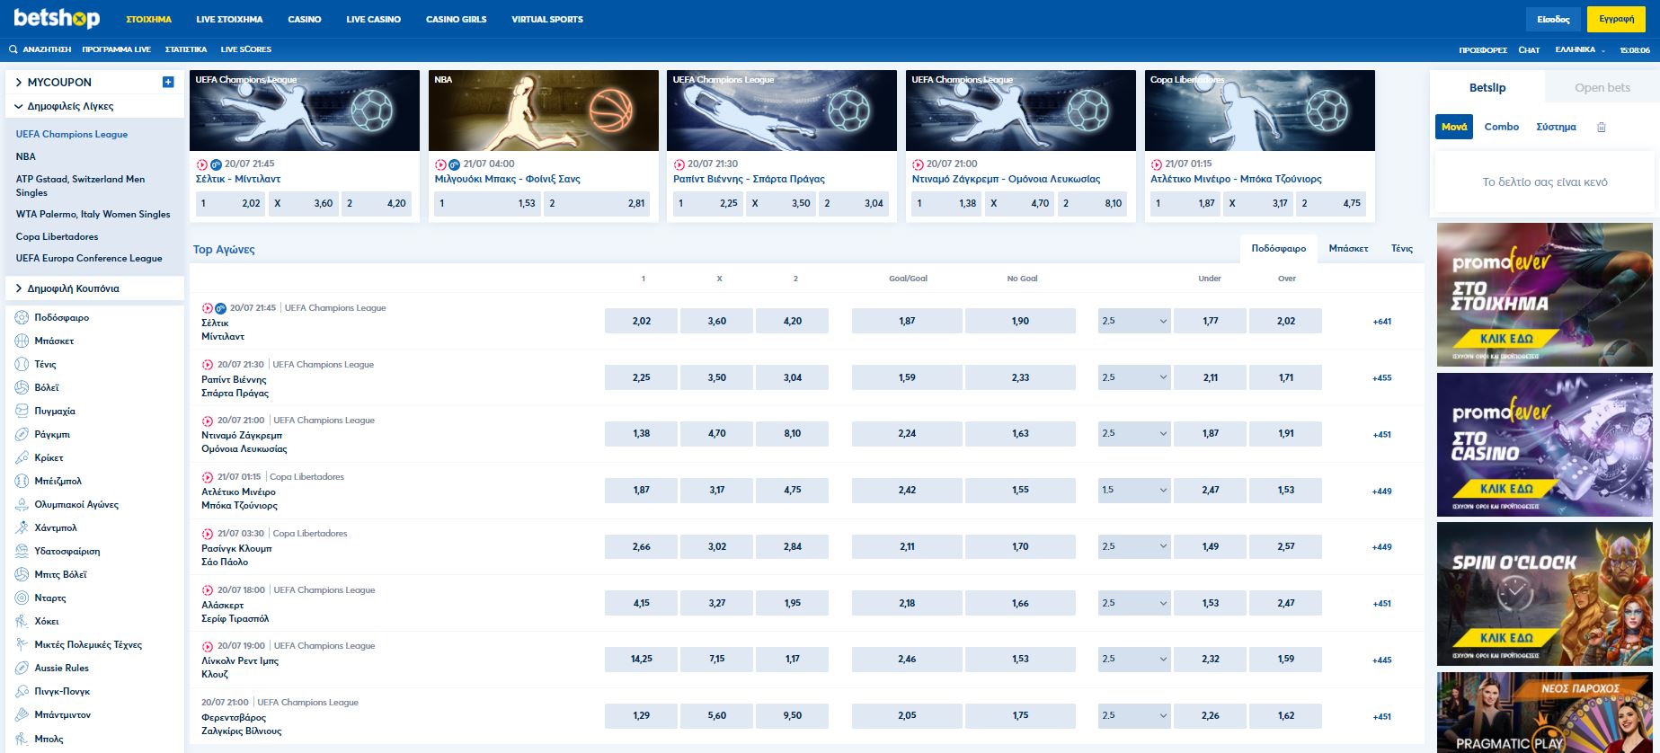This screenshot has height=753, width=1660.
Task: Click the Εγγραφή register button
Action: click(1616, 19)
